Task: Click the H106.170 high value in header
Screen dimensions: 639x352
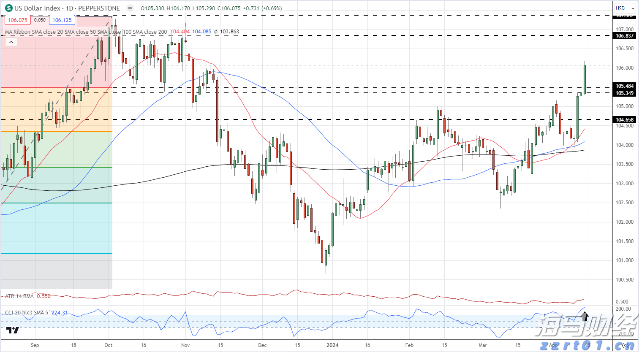Action: coord(179,8)
